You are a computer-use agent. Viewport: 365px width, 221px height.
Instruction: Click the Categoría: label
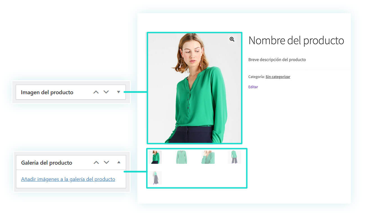tap(256, 77)
